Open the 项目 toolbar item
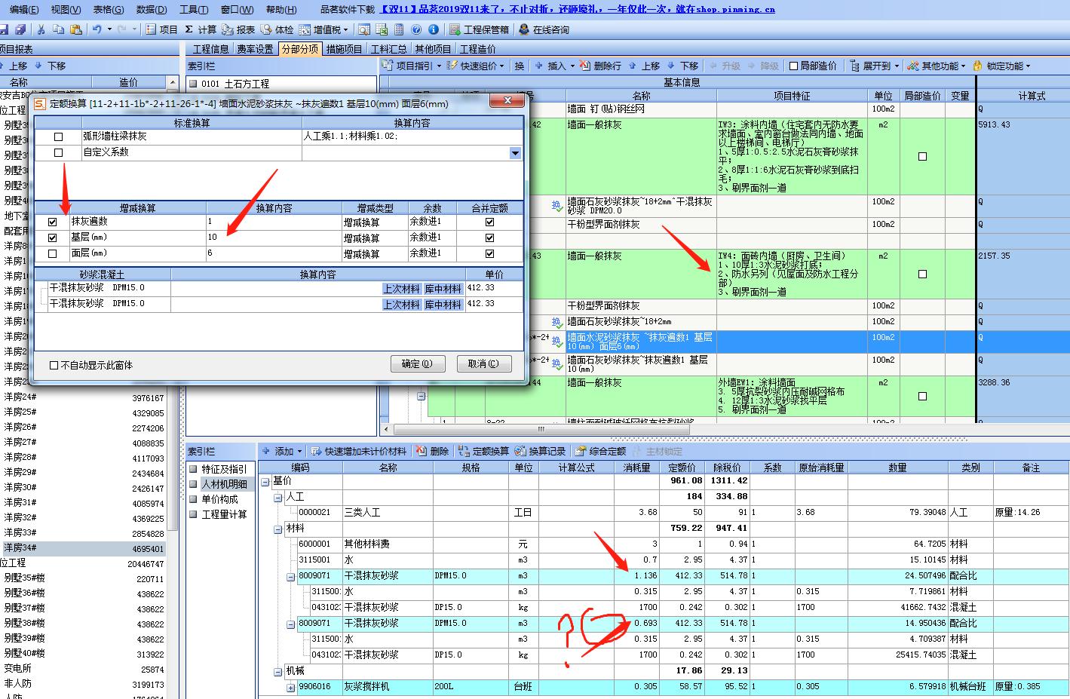1070x699 pixels. [162, 29]
